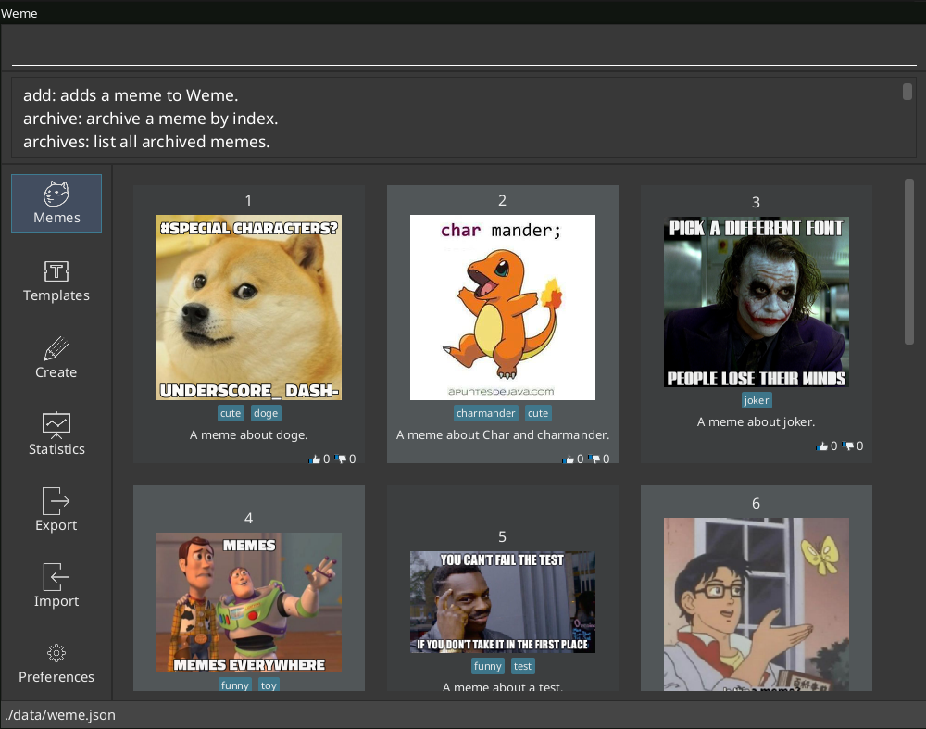Click the 'cute' tag on meme 1
The image size is (926, 729).
231,413
